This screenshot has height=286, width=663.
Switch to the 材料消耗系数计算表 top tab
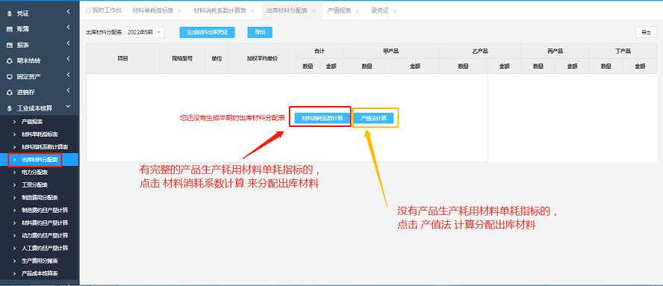coord(220,10)
